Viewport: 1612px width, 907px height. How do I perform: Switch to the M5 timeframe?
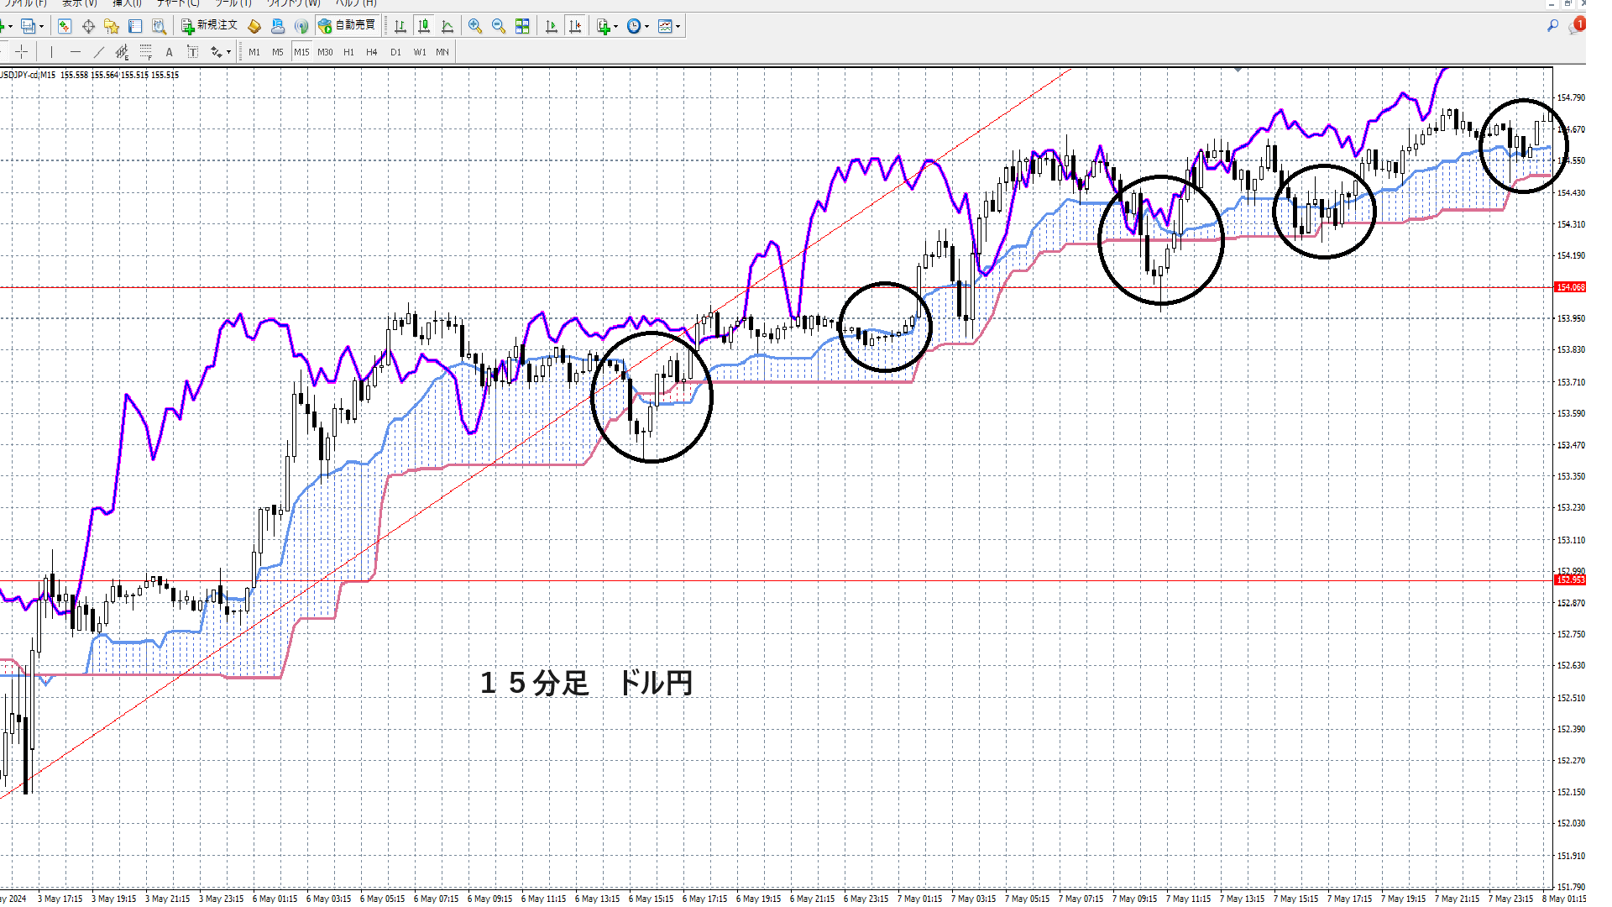point(278,52)
